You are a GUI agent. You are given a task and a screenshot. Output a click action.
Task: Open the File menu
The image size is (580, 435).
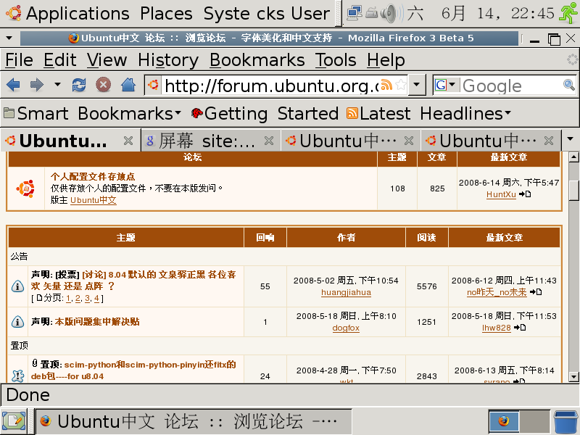click(20, 60)
